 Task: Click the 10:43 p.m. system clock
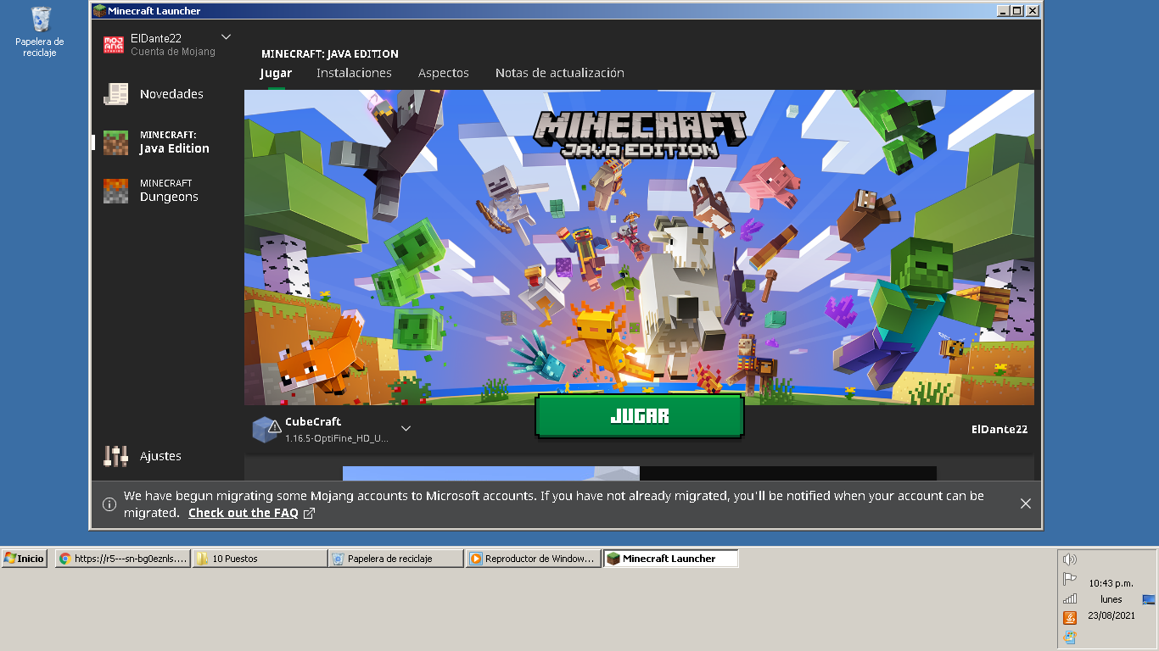(x=1111, y=583)
